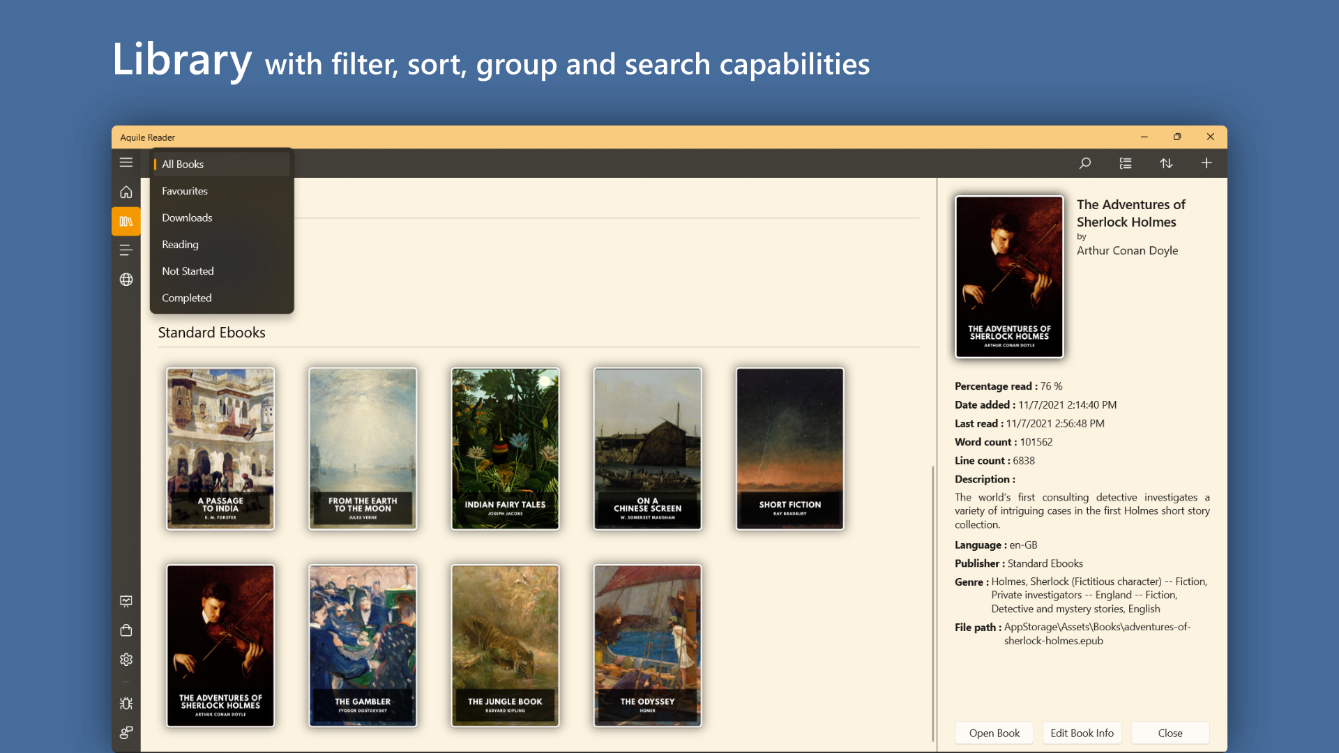Open the search icon in the toolbar
This screenshot has width=1339, height=753.
(x=1085, y=162)
